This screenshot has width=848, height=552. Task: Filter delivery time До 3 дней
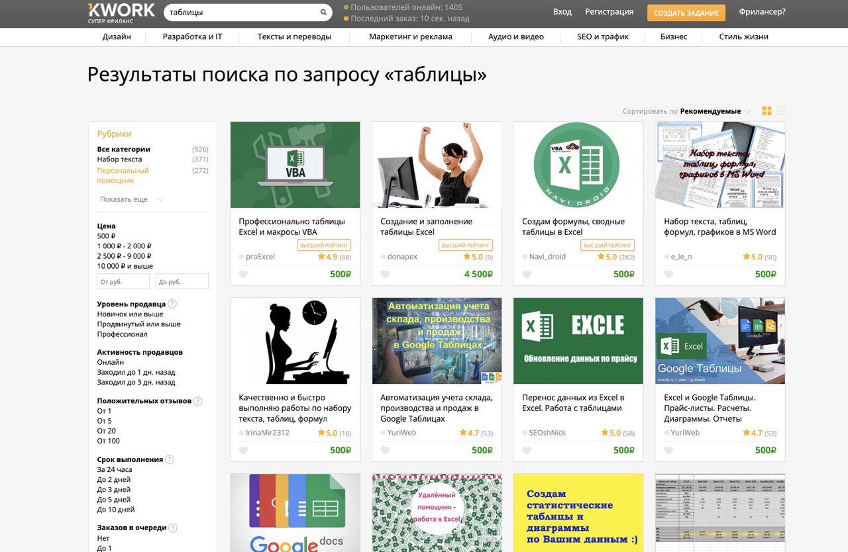(x=113, y=490)
